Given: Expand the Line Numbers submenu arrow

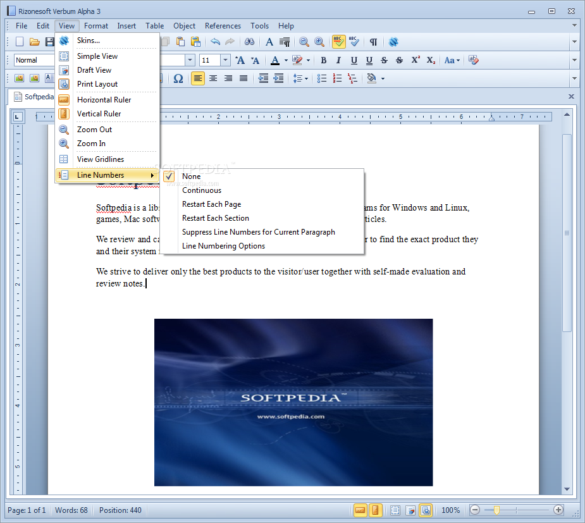Looking at the screenshot, I should [152, 175].
